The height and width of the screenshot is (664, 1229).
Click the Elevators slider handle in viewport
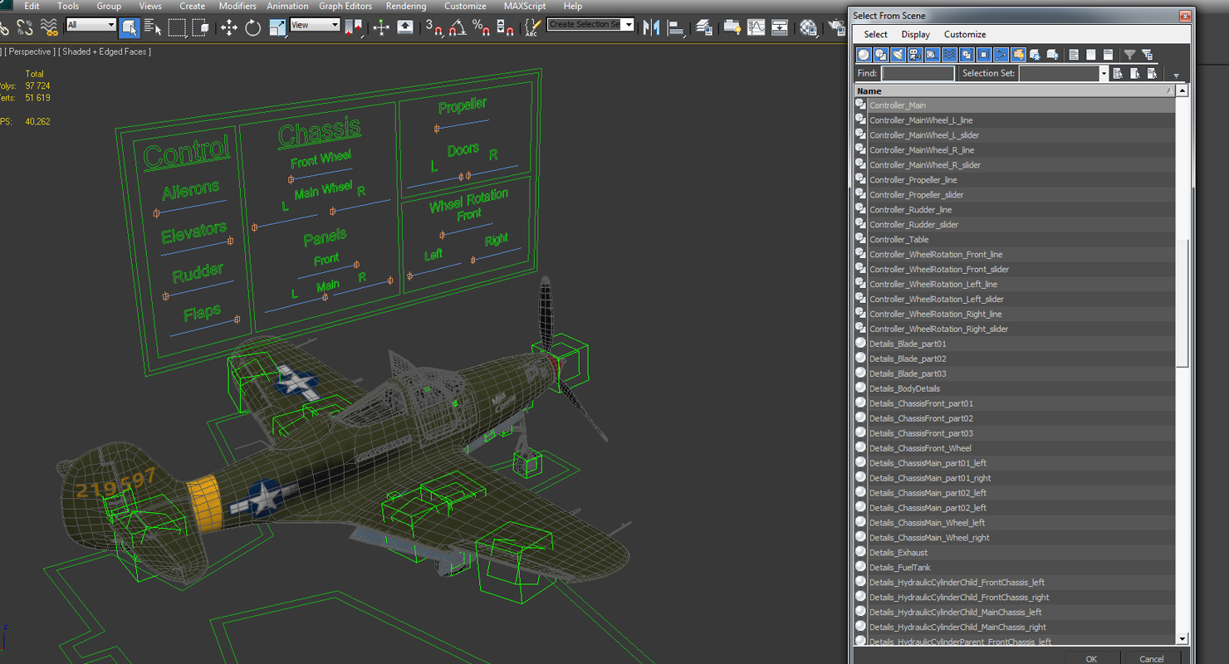click(230, 242)
